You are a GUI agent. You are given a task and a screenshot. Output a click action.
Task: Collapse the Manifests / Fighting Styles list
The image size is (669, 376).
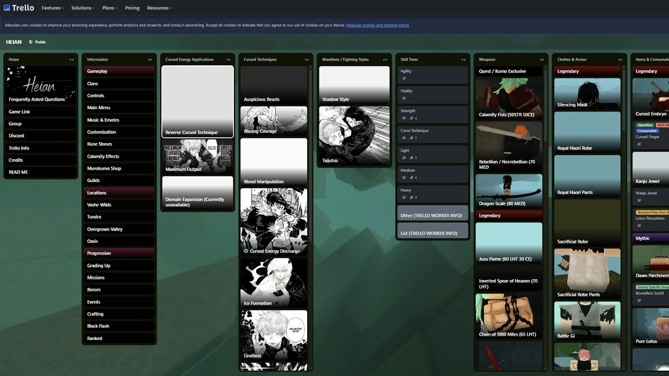[385, 59]
